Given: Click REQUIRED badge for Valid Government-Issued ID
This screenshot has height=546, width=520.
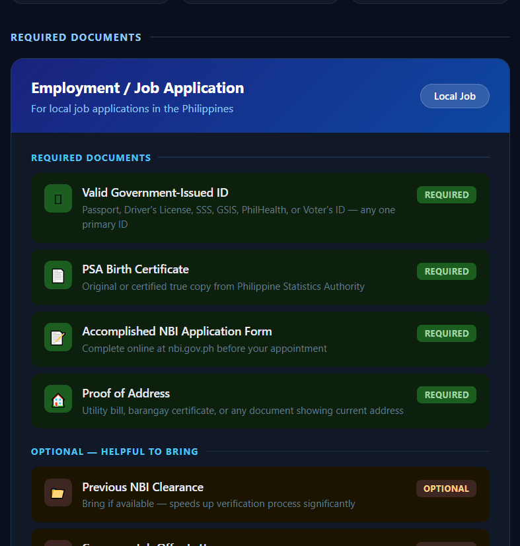Looking at the screenshot, I should (447, 195).
